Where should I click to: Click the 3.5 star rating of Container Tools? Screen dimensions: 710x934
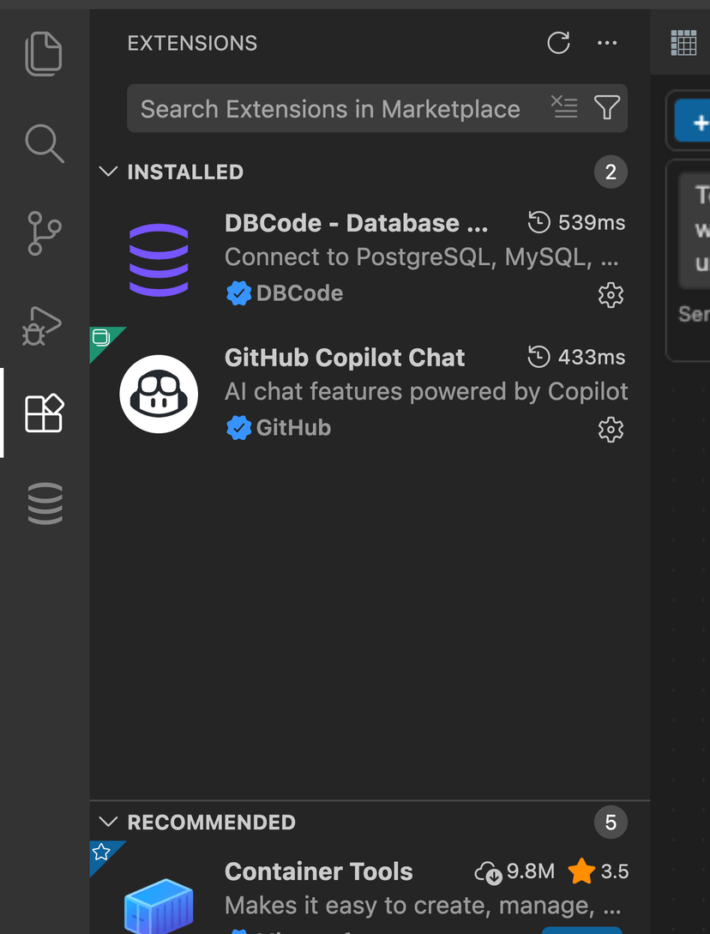(598, 871)
